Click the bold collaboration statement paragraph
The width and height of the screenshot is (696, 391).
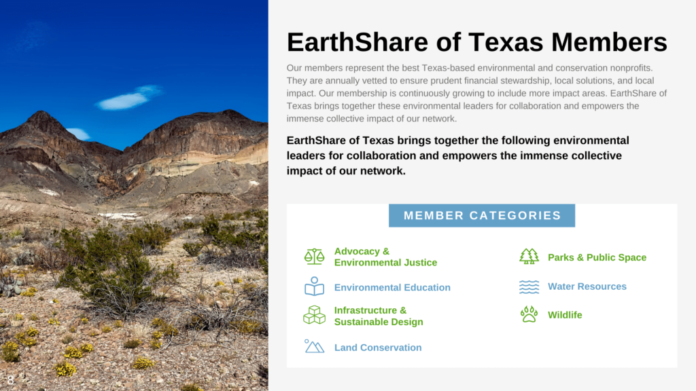tap(457, 155)
